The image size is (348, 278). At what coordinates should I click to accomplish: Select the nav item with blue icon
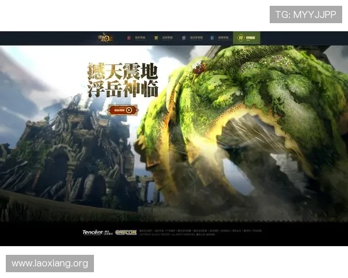[219, 38]
